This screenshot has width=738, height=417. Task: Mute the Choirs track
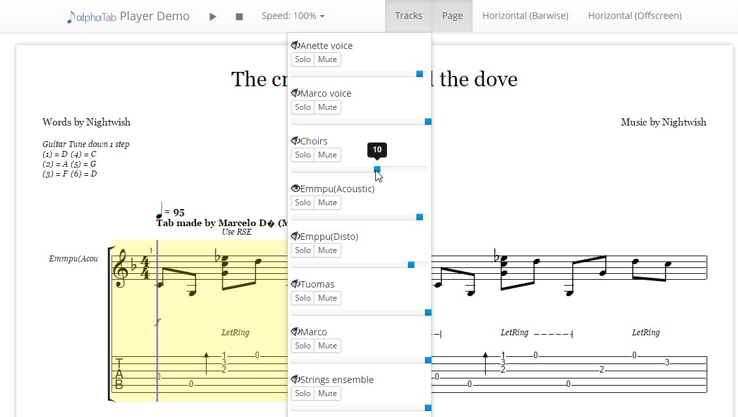click(327, 155)
